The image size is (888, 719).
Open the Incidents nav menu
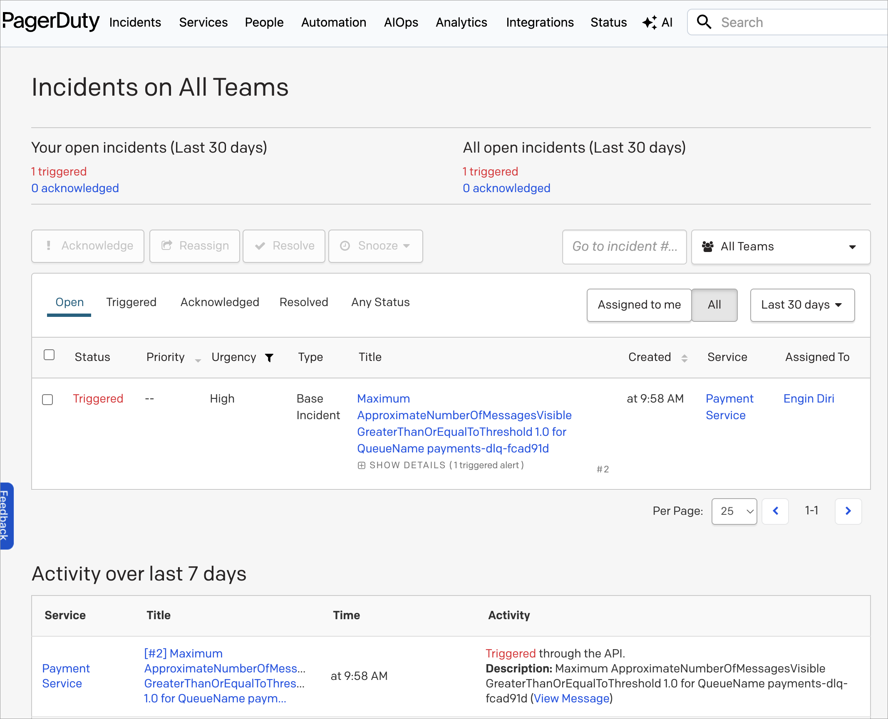tap(135, 22)
